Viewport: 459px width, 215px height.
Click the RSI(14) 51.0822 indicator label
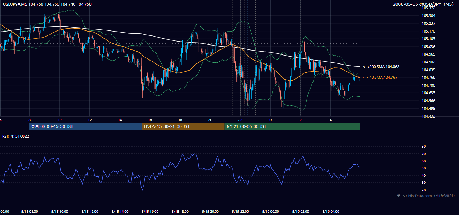pyautogui.click(x=16, y=136)
